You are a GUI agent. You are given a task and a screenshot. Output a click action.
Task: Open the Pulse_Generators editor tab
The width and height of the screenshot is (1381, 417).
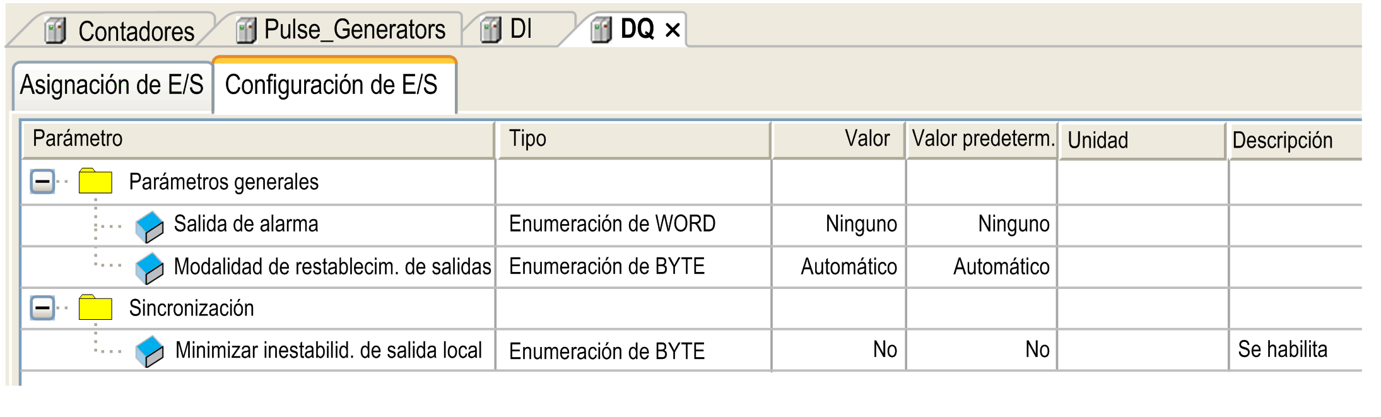355,30
